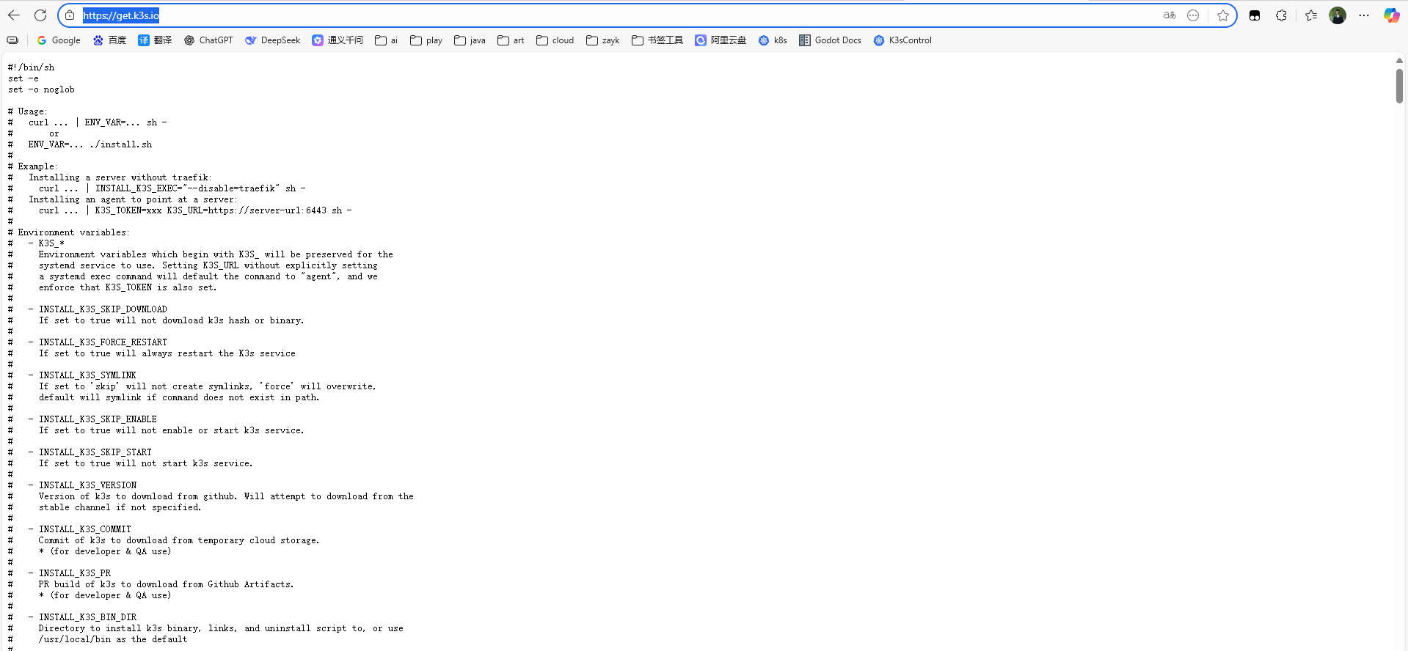This screenshot has width=1408, height=651.
Task: Open the Favorites list icon
Action: (x=1311, y=15)
